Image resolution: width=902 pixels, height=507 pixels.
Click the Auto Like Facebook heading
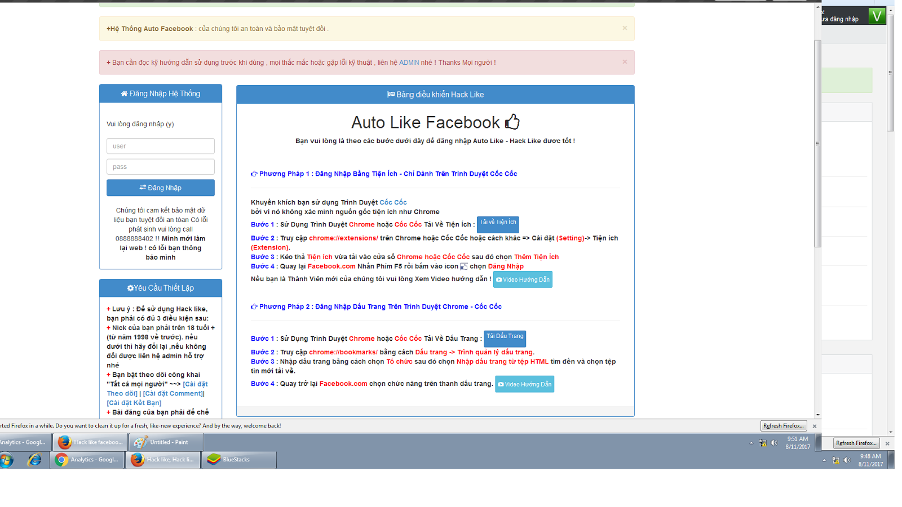[x=426, y=122]
